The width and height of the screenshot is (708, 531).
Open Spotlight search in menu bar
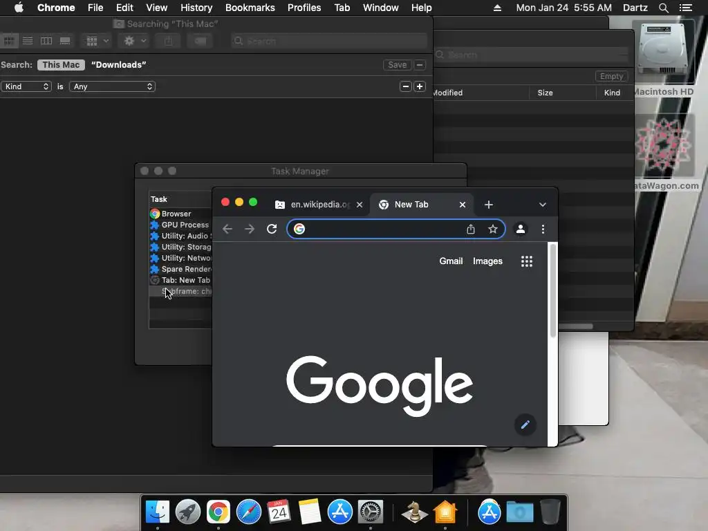point(663,8)
